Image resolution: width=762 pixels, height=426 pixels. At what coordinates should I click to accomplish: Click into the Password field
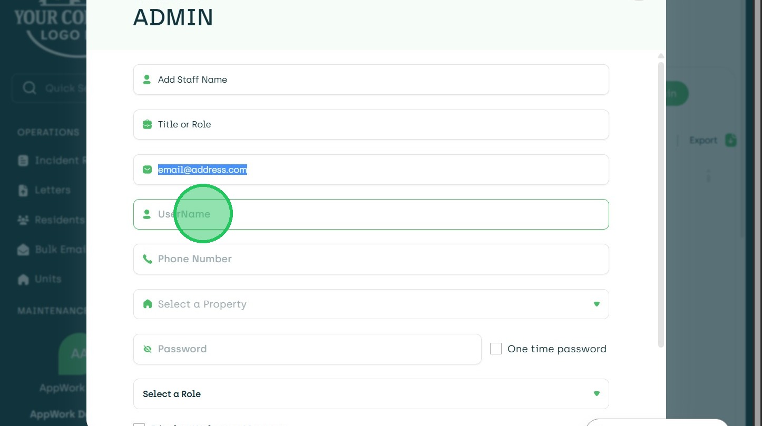pos(316,349)
